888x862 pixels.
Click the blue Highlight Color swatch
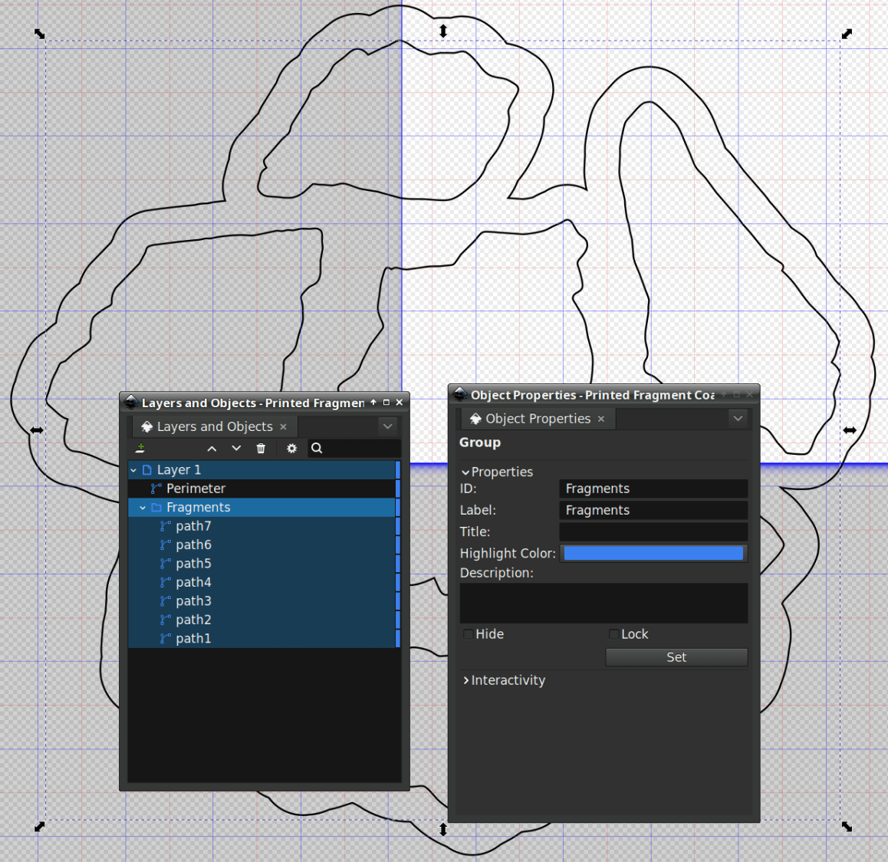(653, 553)
